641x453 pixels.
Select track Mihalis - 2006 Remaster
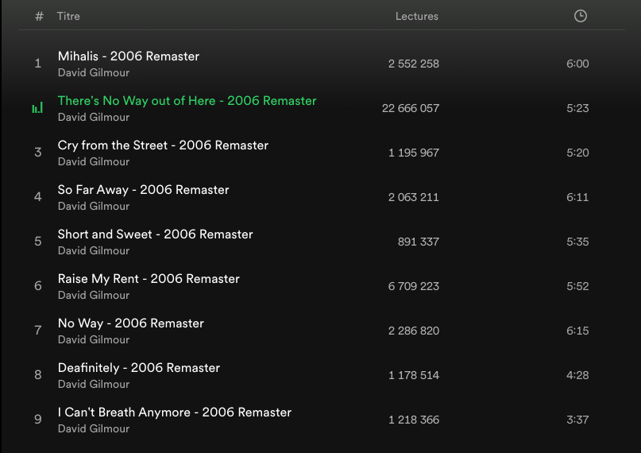(x=129, y=56)
